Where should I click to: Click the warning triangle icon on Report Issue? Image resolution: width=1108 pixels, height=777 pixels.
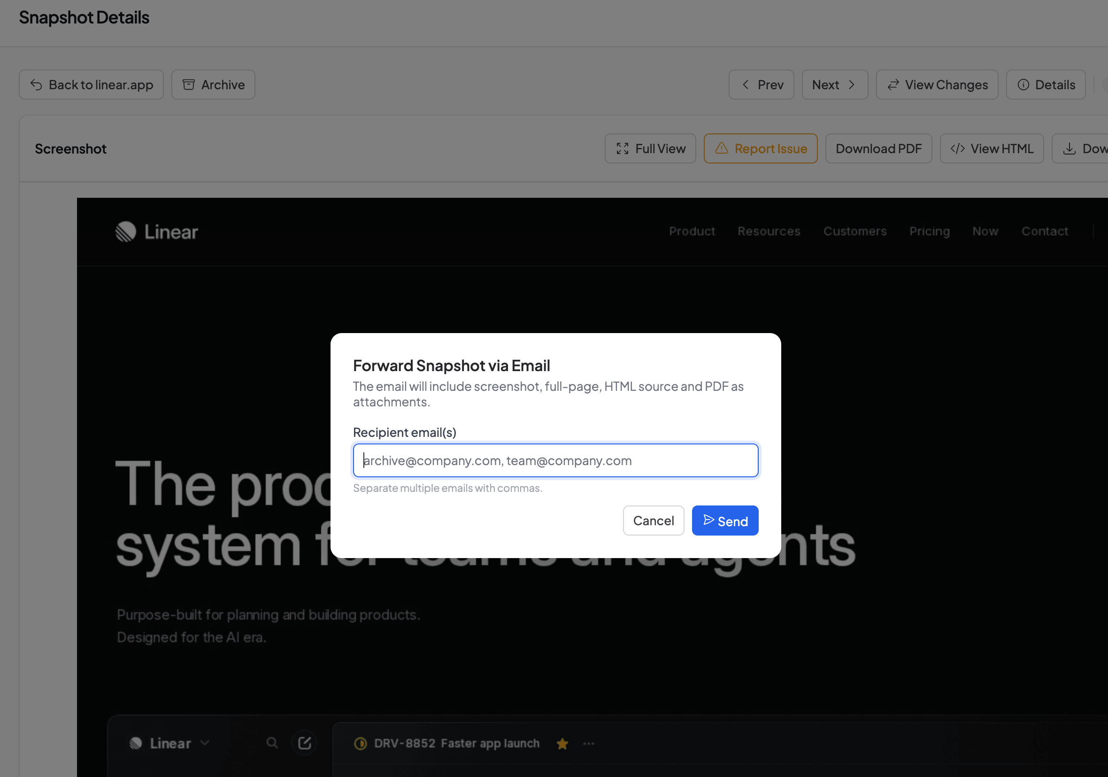click(x=722, y=148)
